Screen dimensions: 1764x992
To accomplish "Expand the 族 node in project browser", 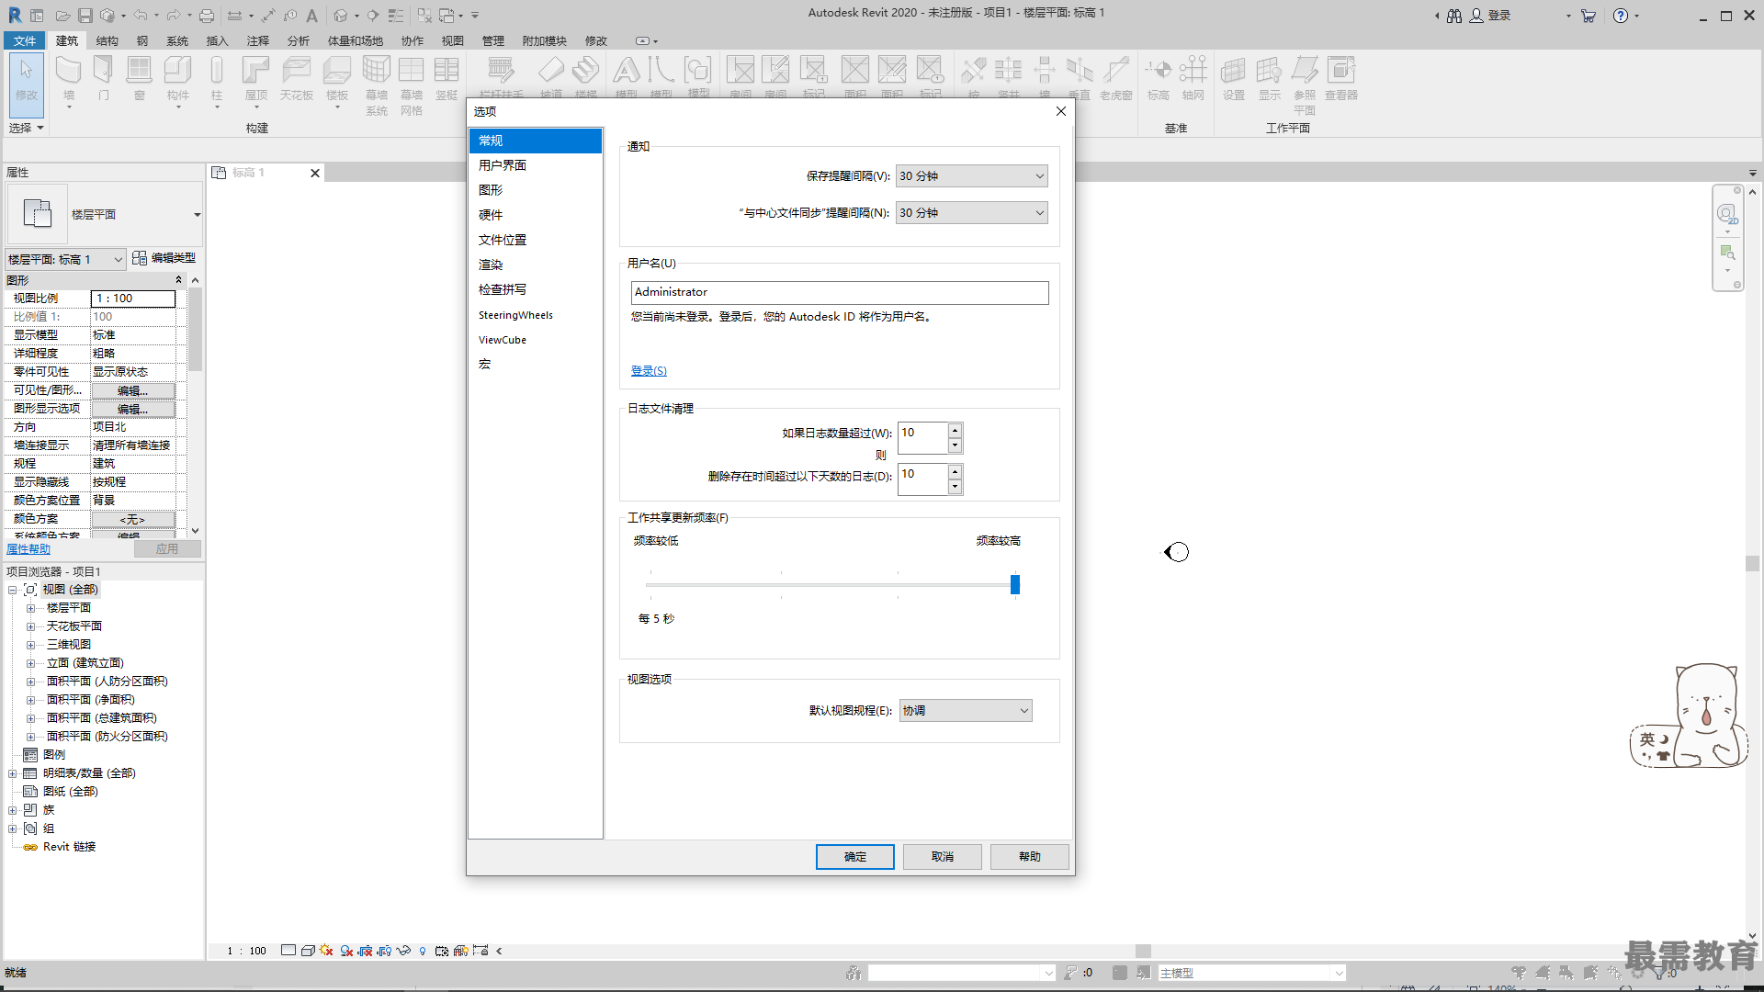I will [x=12, y=810].
